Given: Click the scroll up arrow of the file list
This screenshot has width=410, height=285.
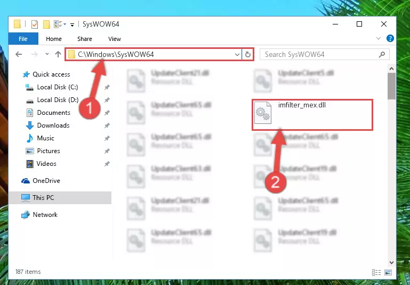Looking at the screenshot, I should pyautogui.click(x=391, y=69).
